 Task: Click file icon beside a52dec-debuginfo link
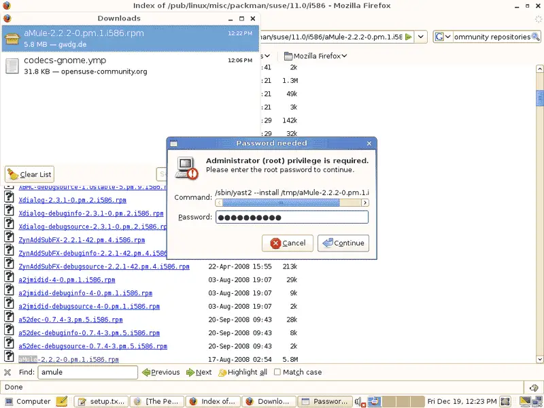tap(9, 330)
